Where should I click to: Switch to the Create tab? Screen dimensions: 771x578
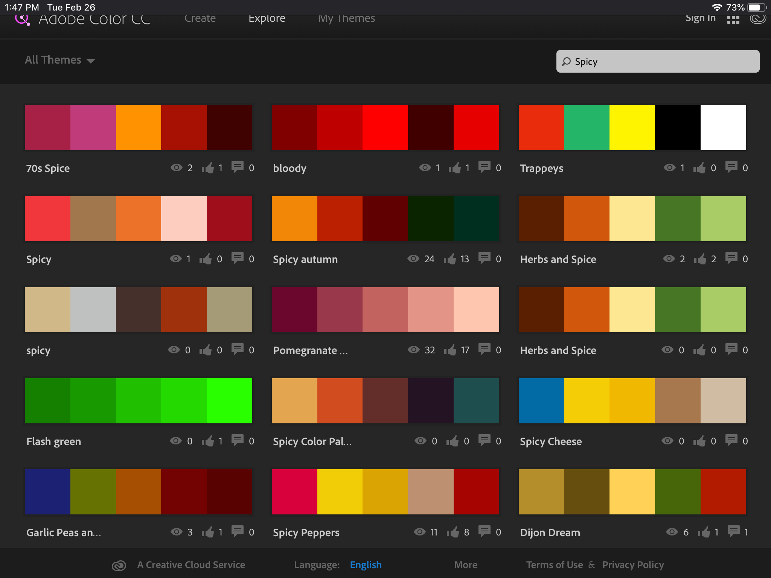tap(200, 19)
